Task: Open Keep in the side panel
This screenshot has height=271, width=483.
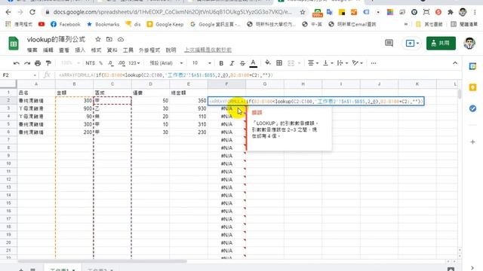Action: click(x=473, y=87)
